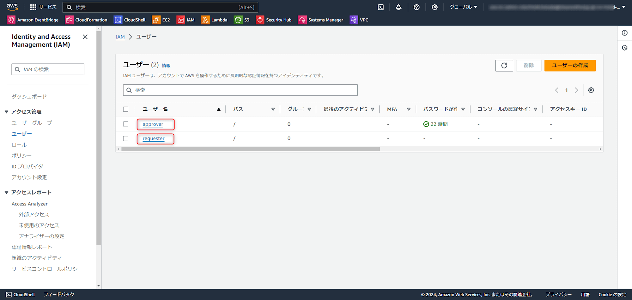Go to the previous page of users
The image size is (632, 300).
(556, 90)
